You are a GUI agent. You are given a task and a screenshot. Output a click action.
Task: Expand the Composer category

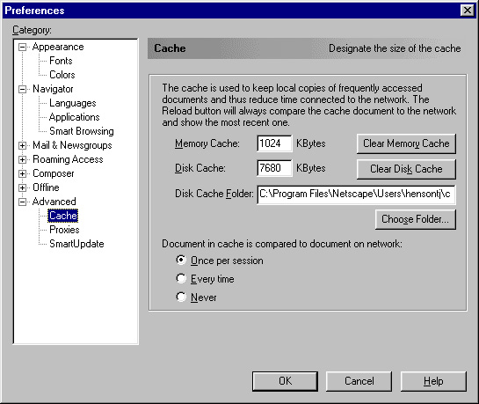coord(22,173)
